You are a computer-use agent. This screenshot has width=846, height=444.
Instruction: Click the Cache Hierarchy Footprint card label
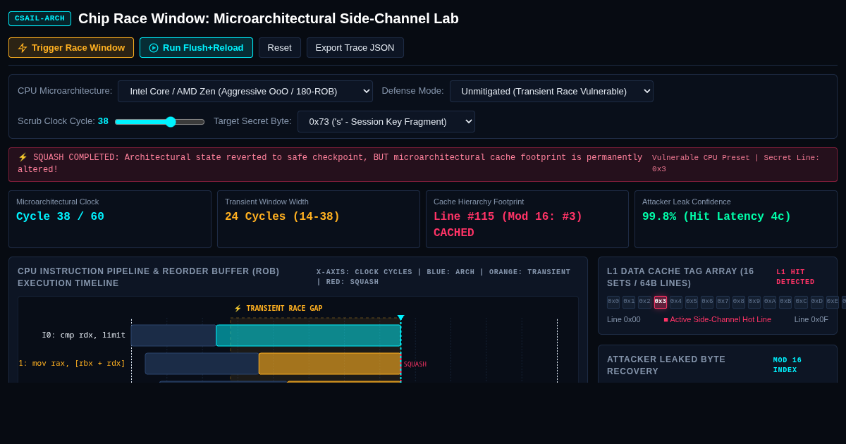pyautogui.click(x=479, y=202)
